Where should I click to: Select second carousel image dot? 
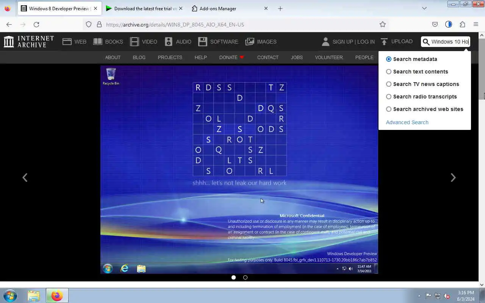245,277
